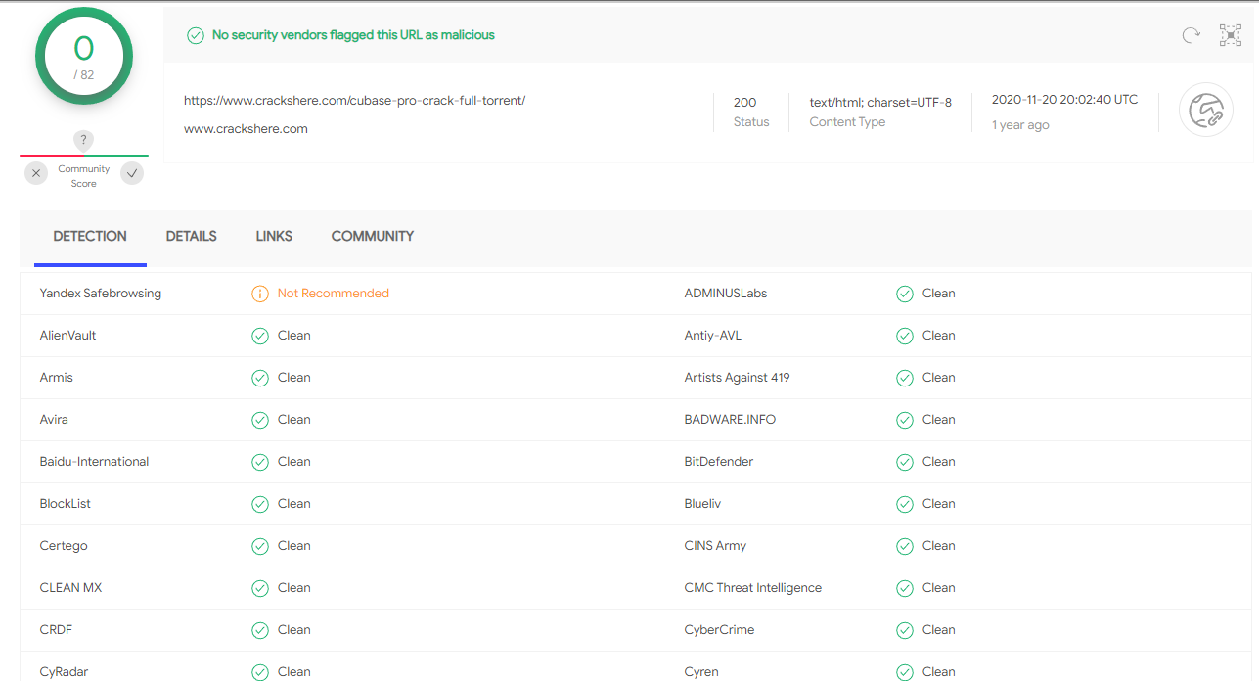Click the clean check icon for BlockList

[x=260, y=504]
